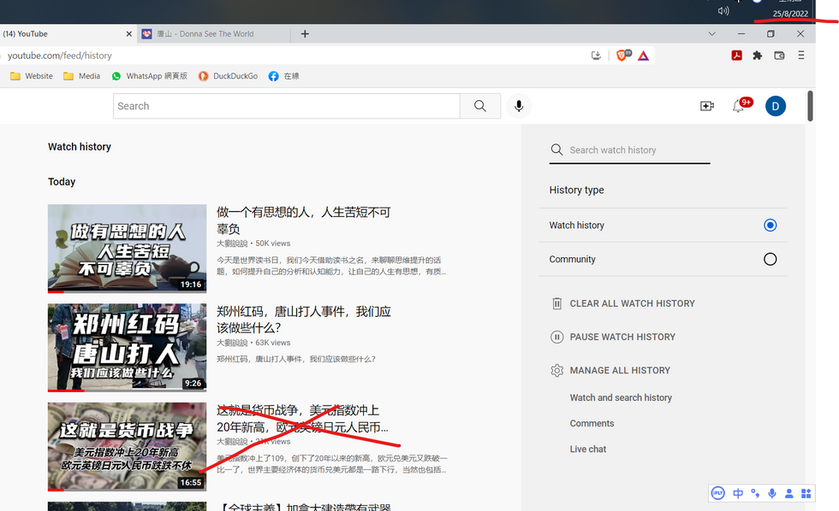Click the Brave Rewards triangle icon
This screenshot has width=839, height=511.
(x=643, y=56)
